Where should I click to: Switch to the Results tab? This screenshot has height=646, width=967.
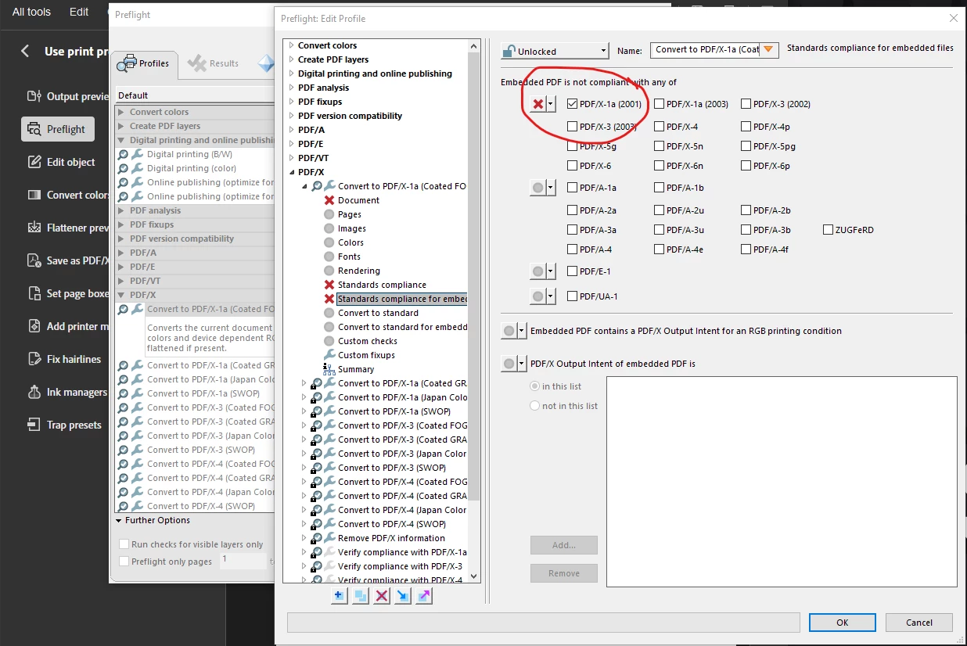pos(214,64)
